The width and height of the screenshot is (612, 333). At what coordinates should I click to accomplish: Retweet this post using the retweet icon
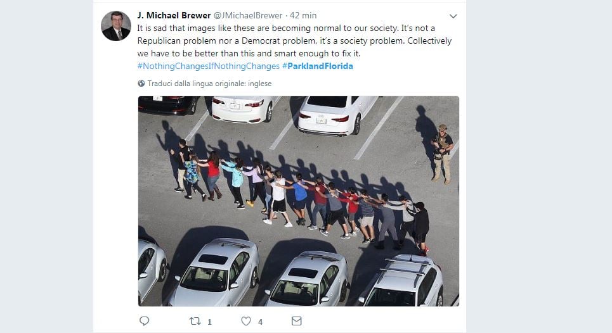tap(195, 321)
